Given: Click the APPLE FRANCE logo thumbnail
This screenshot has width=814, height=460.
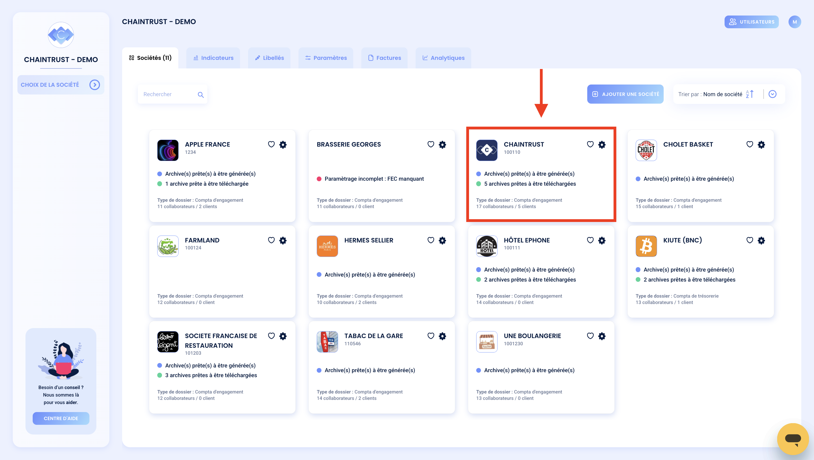Looking at the screenshot, I should tap(168, 150).
